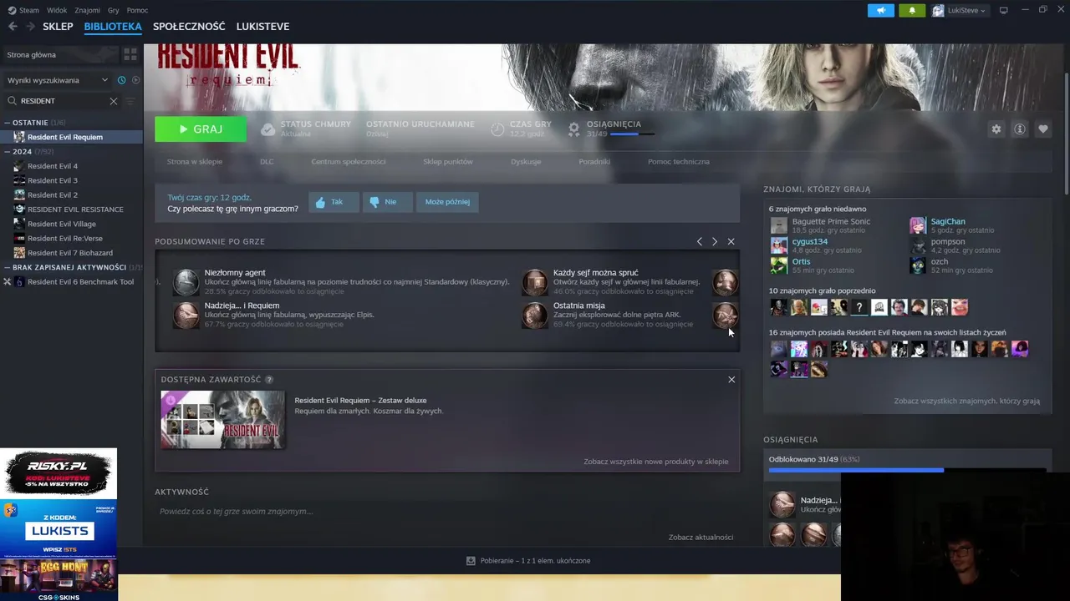
Task: Open Zobacz wszystkie nowe produkty w sklepie
Action: pyautogui.click(x=656, y=462)
